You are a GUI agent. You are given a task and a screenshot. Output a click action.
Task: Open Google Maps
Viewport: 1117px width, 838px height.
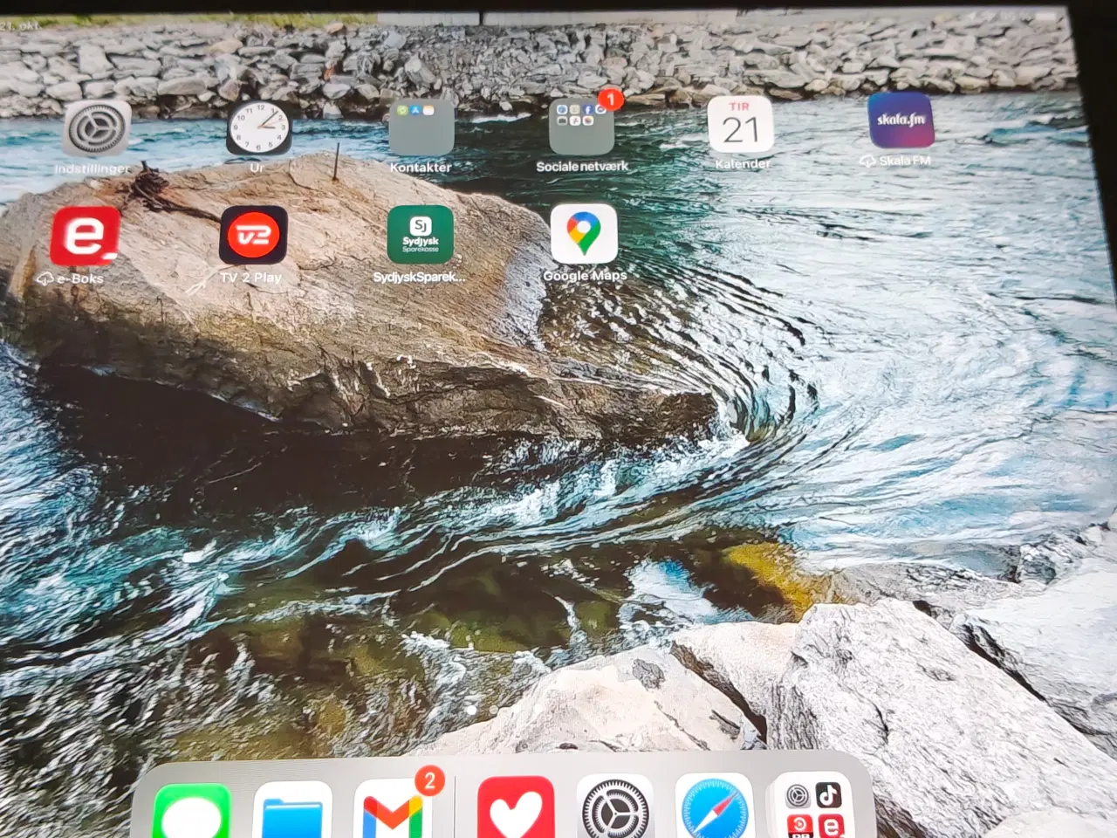(x=584, y=234)
